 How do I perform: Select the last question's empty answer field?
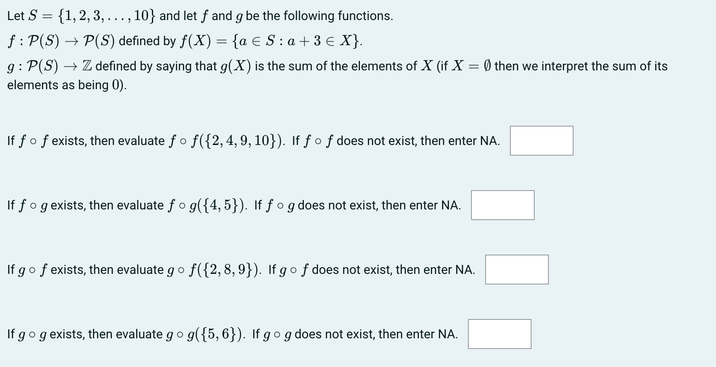499,334
